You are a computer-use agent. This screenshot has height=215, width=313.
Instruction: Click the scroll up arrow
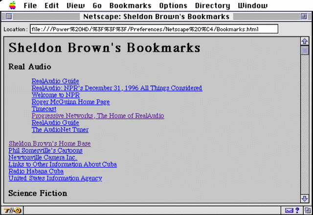[x=304, y=41]
